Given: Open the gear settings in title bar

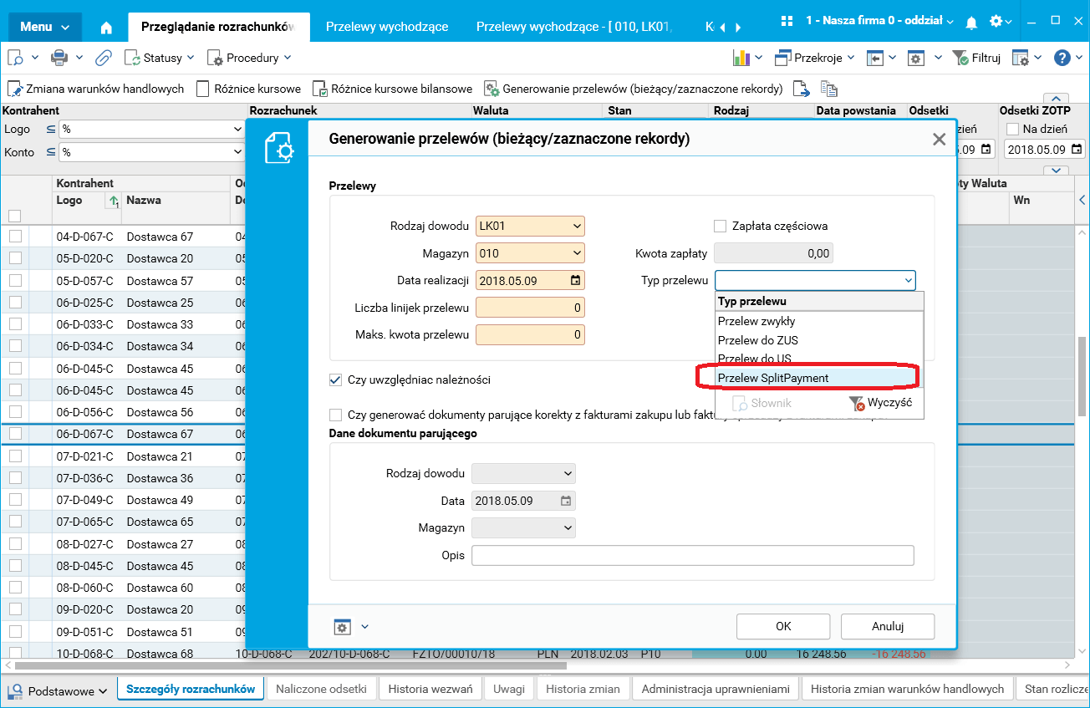Looking at the screenshot, I should tap(996, 21).
